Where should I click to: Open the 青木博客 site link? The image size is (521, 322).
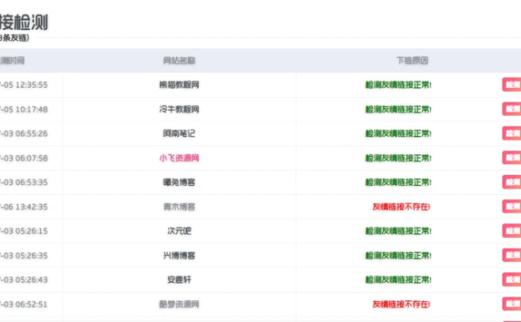tap(179, 206)
